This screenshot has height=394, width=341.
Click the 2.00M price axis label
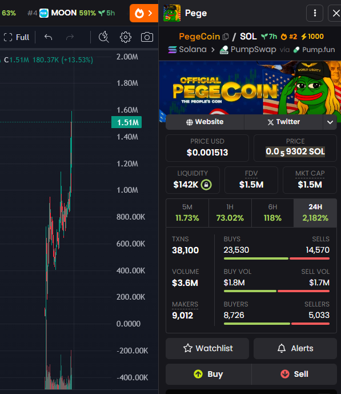(x=127, y=57)
